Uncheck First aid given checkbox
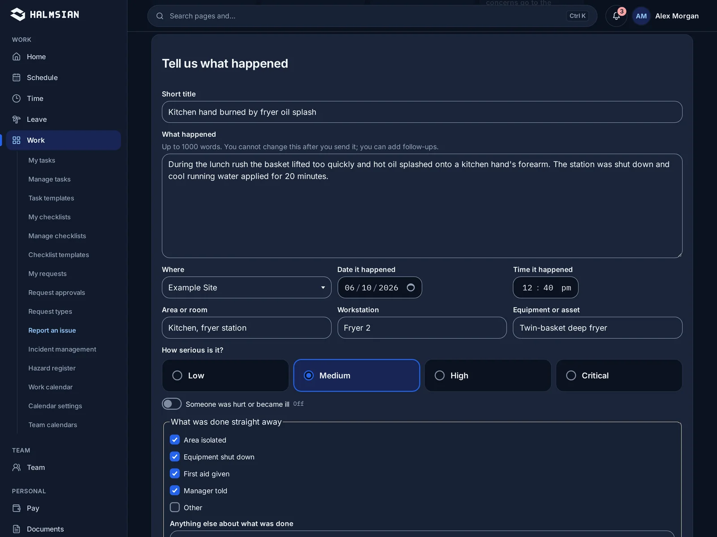Image resolution: width=717 pixels, height=537 pixels. (x=175, y=473)
